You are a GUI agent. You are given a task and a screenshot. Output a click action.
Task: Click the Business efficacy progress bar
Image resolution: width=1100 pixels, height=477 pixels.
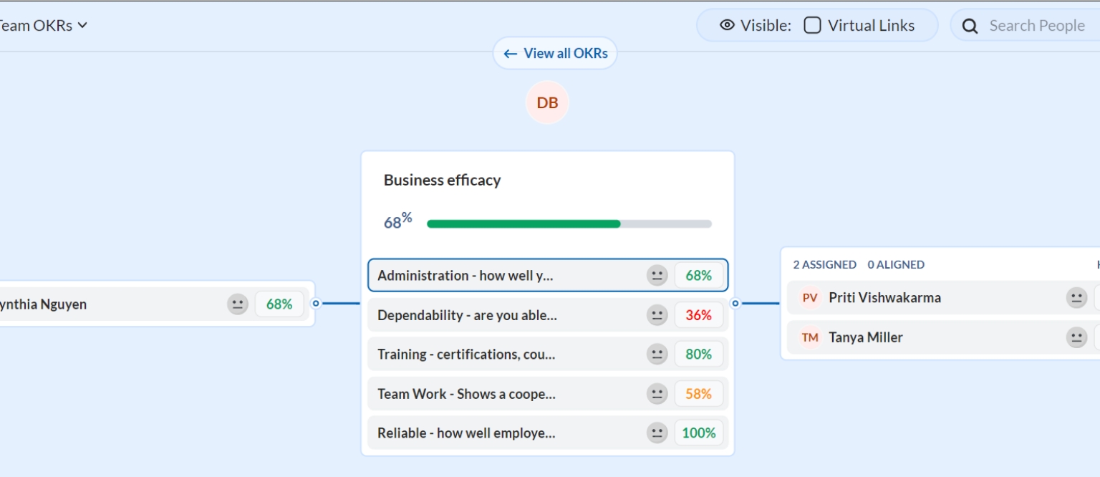point(569,224)
